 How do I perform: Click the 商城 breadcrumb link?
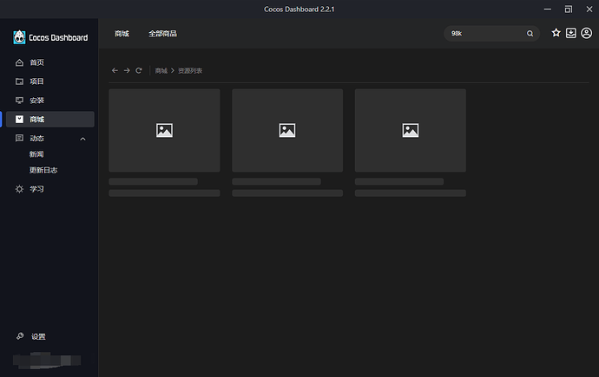click(161, 71)
